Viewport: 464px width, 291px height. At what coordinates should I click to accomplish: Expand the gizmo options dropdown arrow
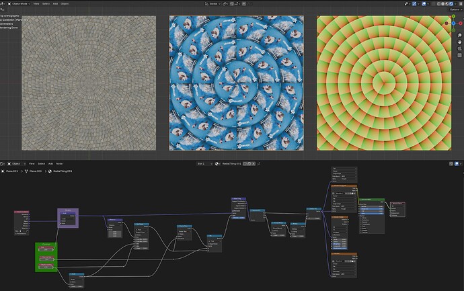coord(418,4)
